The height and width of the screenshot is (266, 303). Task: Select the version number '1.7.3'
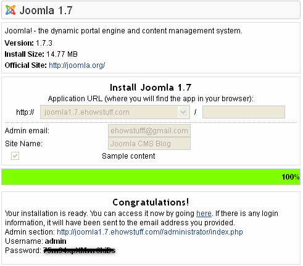(x=44, y=43)
